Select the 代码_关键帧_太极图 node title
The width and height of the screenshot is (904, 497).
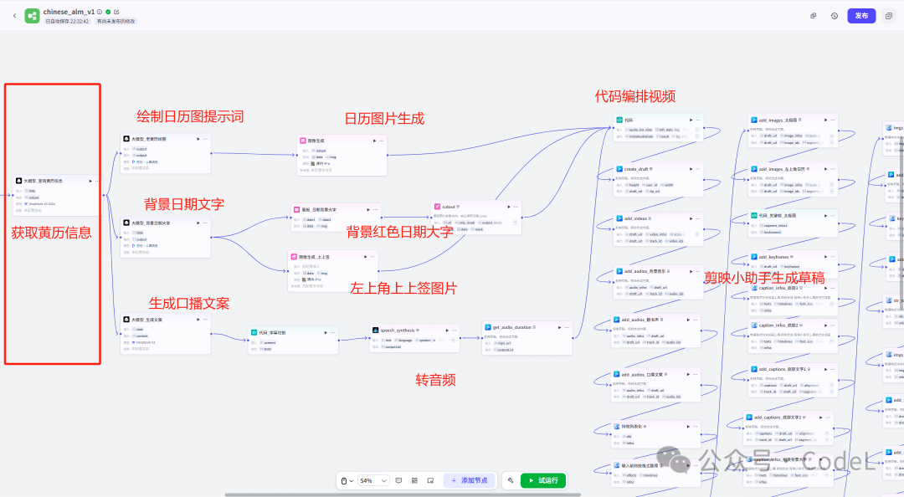(777, 215)
